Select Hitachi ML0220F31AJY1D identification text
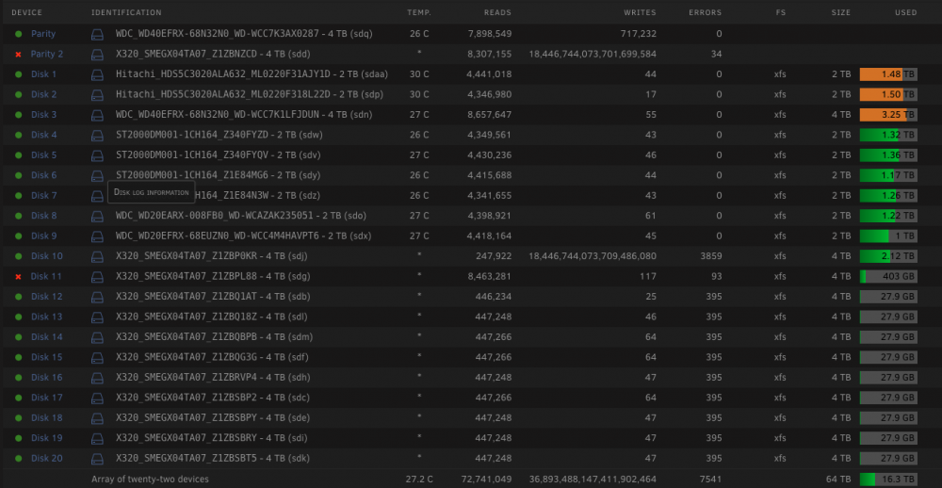942x488 pixels. point(252,73)
